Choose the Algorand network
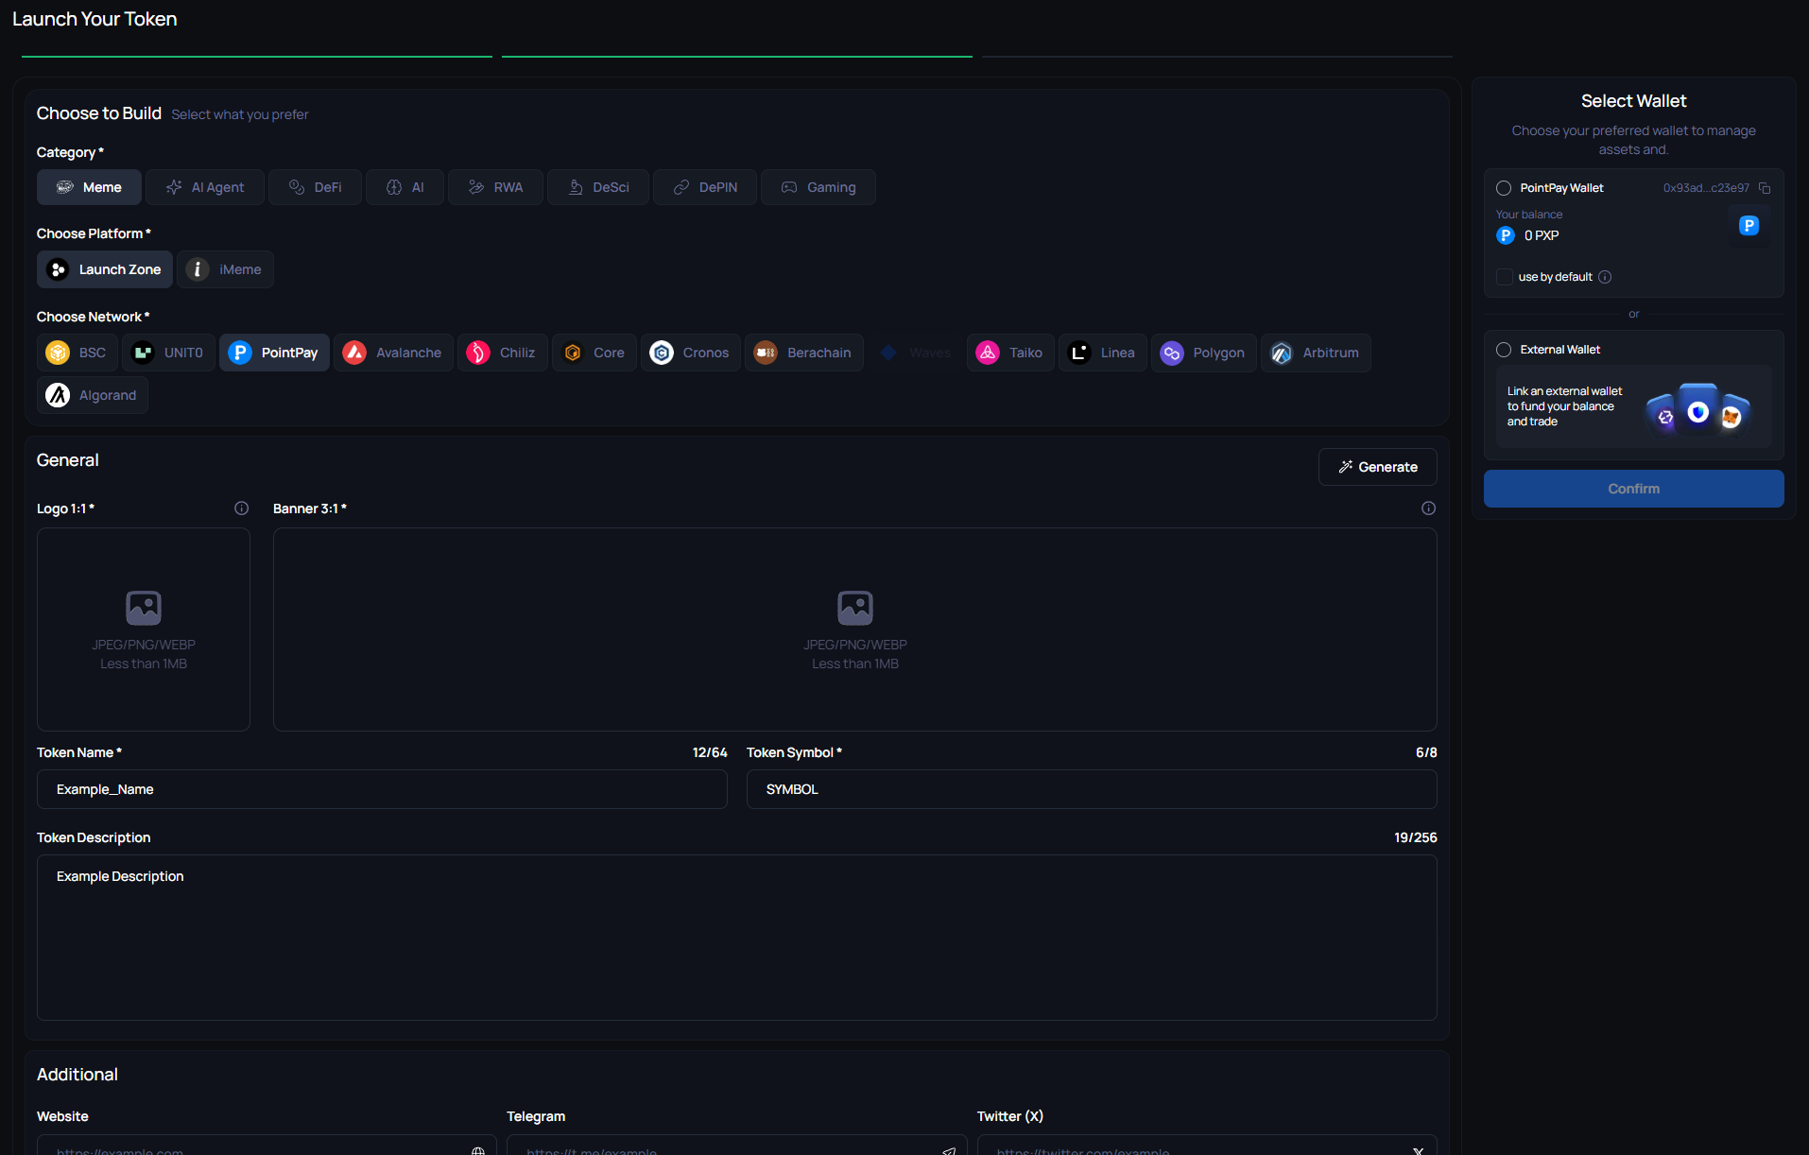1809x1155 pixels. pyautogui.click(x=93, y=395)
